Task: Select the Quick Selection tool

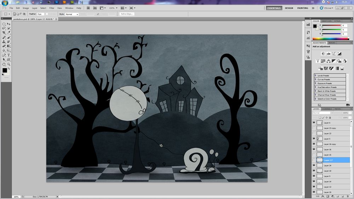Action: 8,28
